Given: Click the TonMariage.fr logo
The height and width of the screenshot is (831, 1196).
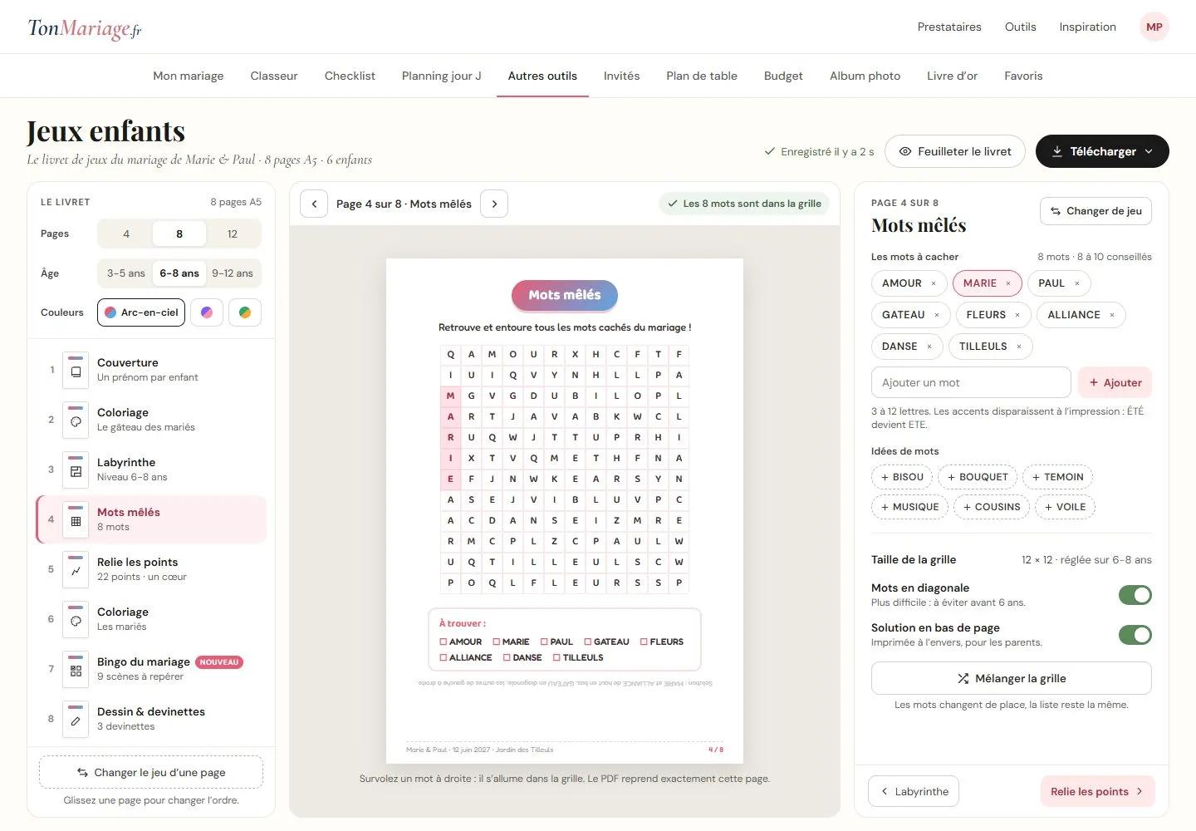Looking at the screenshot, I should pyautogui.click(x=85, y=28).
